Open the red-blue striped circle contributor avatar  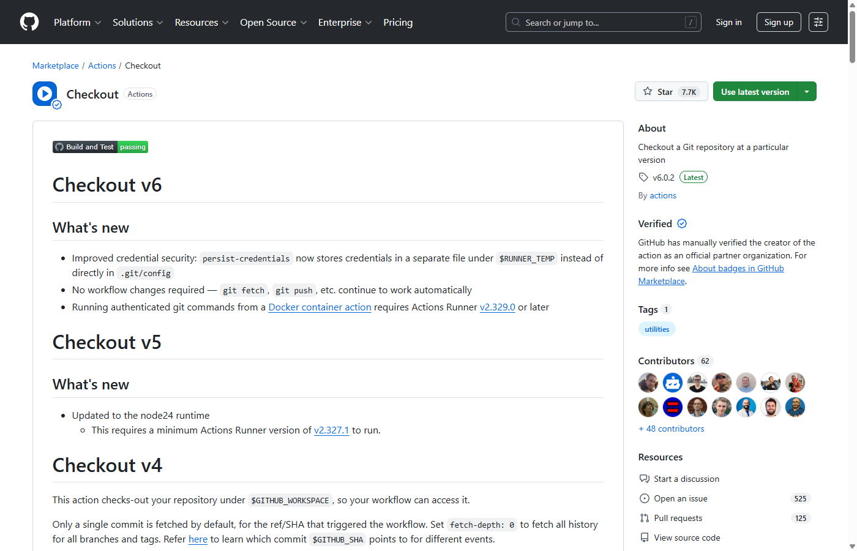pyautogui.click(x=673, y=407)
